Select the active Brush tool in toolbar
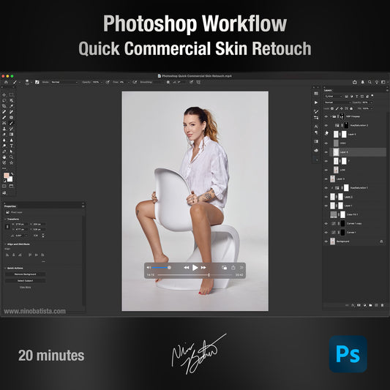The image size is (390, 390). pos(11,123)
